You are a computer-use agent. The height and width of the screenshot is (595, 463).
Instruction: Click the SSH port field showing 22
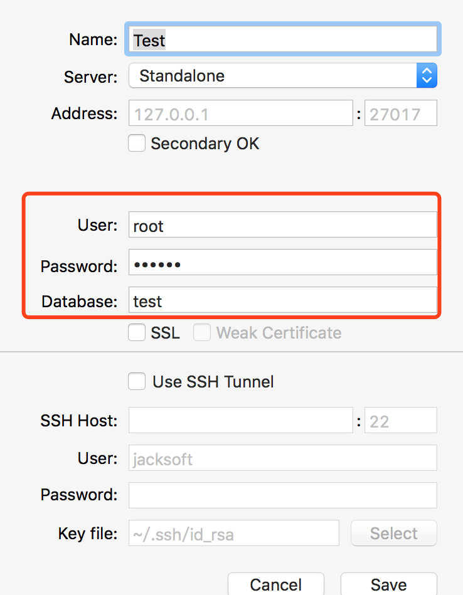(401, 420)
